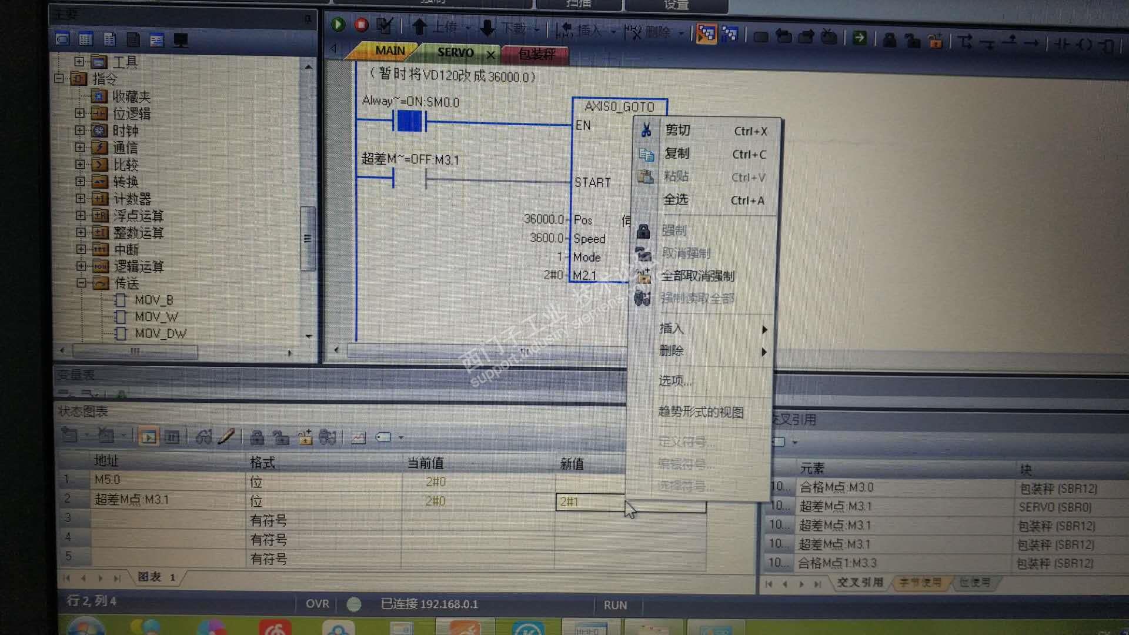This screenshot has height=635, width=1129.
Task: Click the red STOP button in toolbar
Action: (361, 25)
